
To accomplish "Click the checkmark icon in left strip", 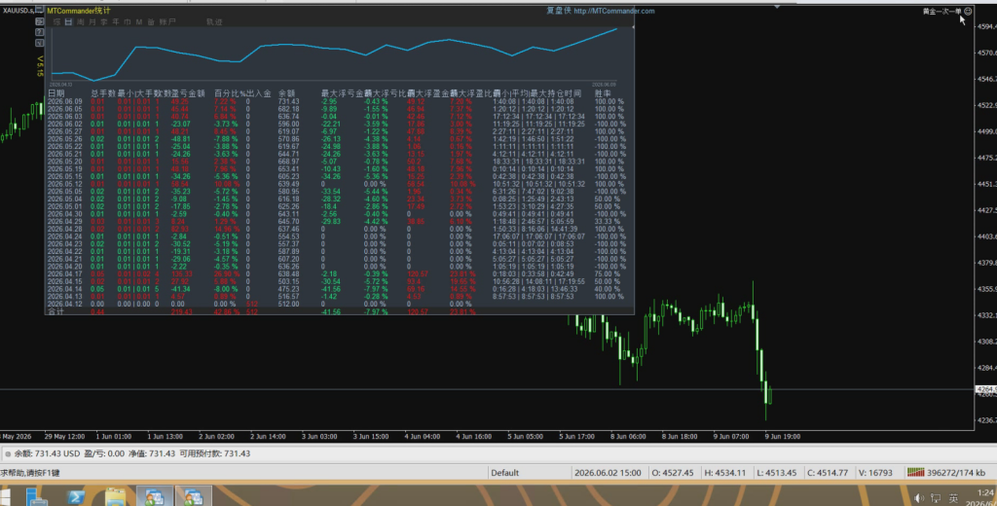I will point(39,43).
